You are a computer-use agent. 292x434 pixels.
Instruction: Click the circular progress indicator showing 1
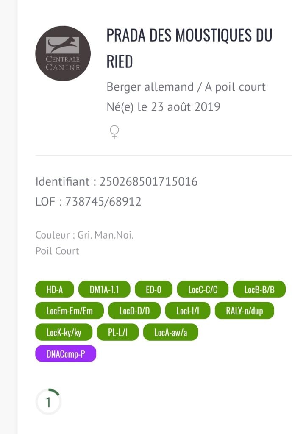[48, 402]
